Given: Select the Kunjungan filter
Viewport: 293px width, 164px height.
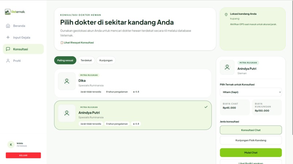Looking at the screenshot, I should click(x=106, y=60).
